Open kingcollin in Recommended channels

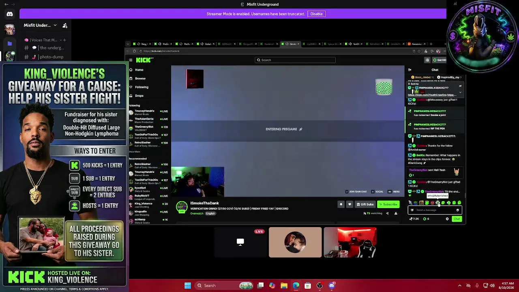(148, 213)
